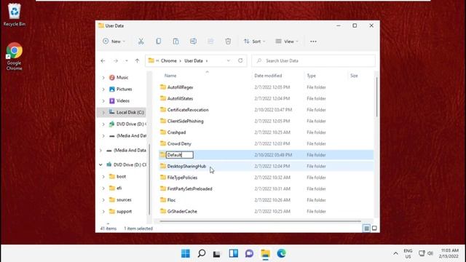Expand the Videos tree node

tap(103, 100)
